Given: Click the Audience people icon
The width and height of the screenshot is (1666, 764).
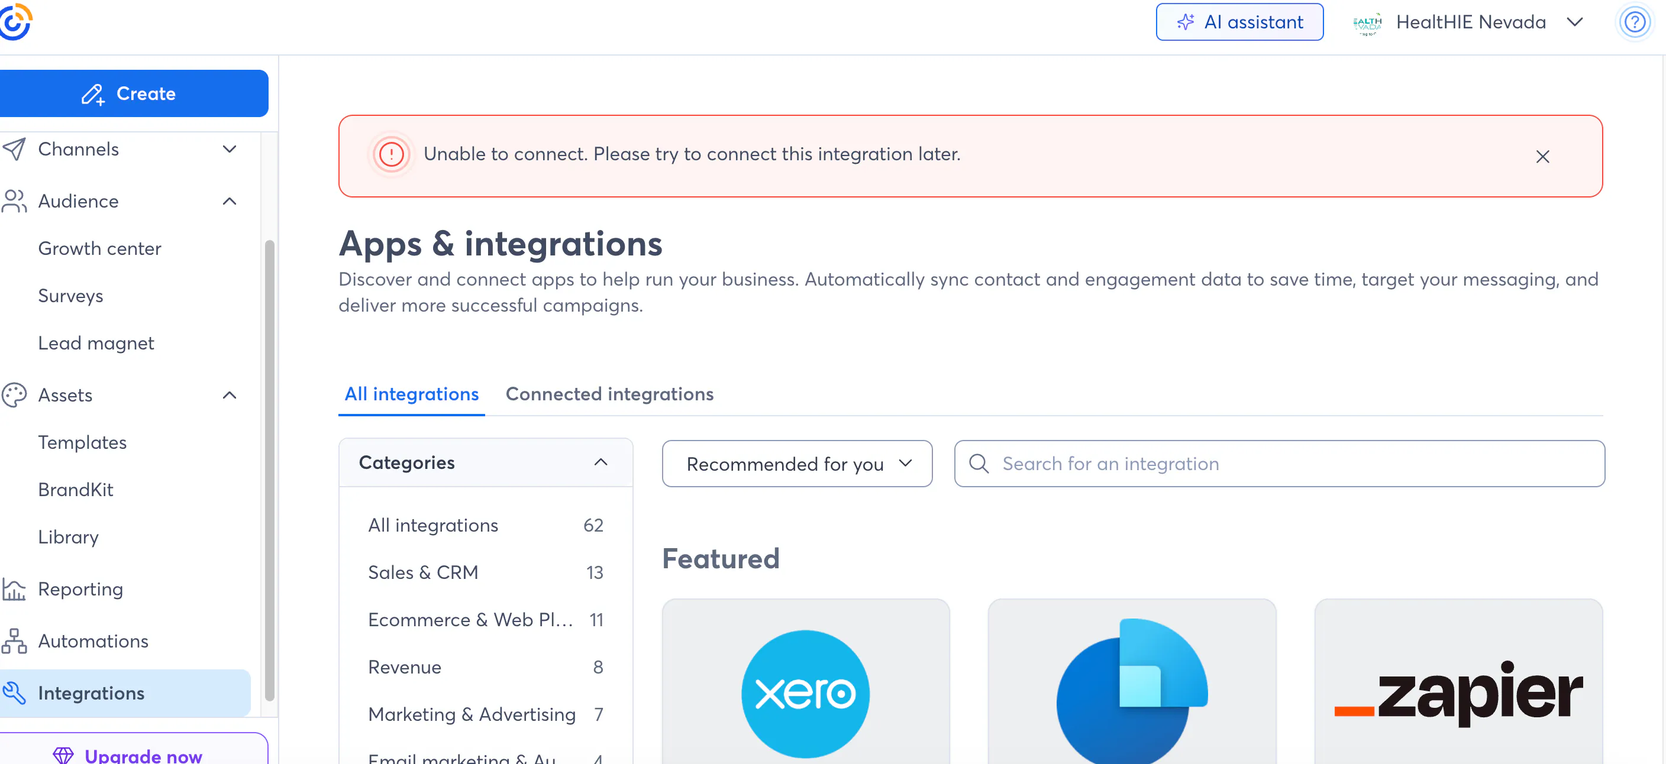Looking at the screenshot, I should (x=14, y=201).
